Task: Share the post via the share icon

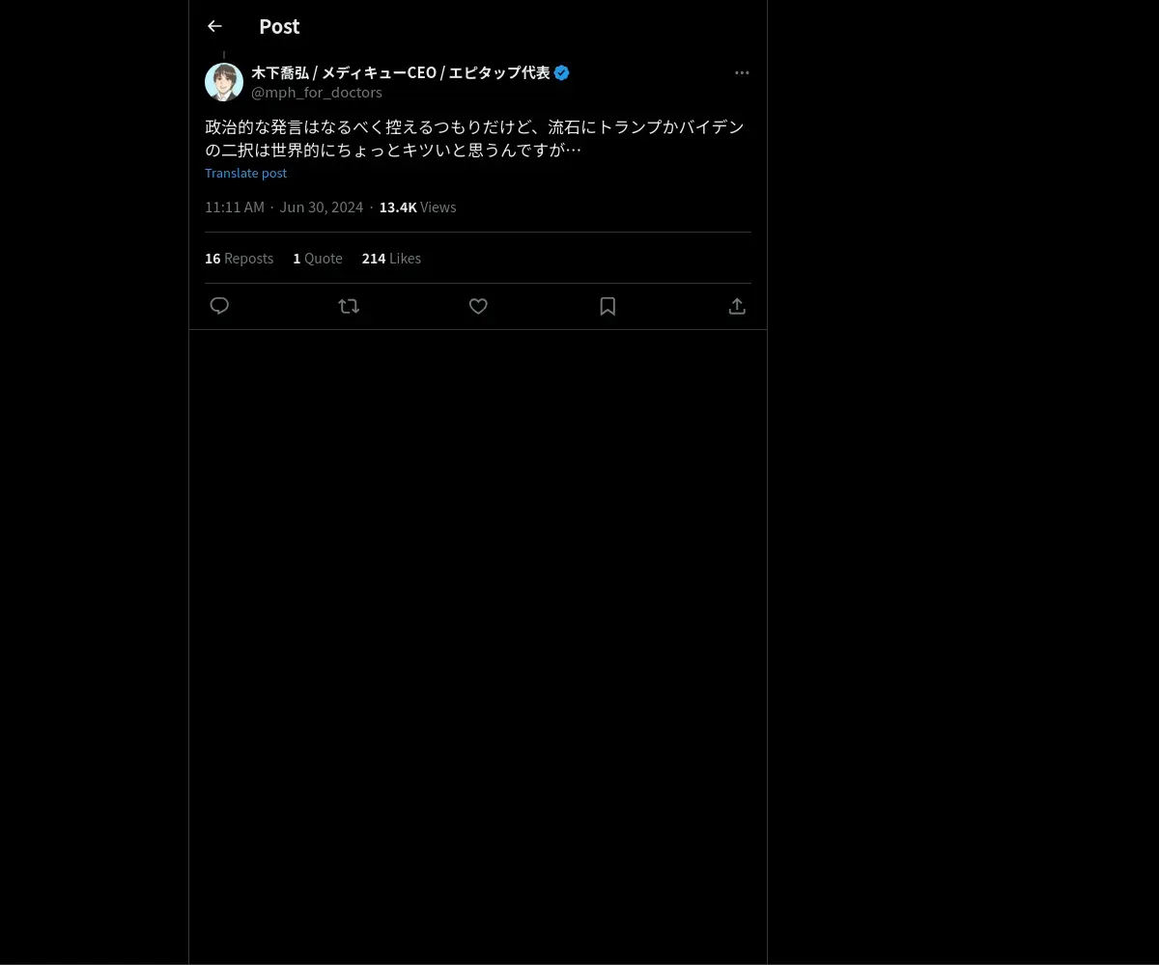Action: coord(737,306)
